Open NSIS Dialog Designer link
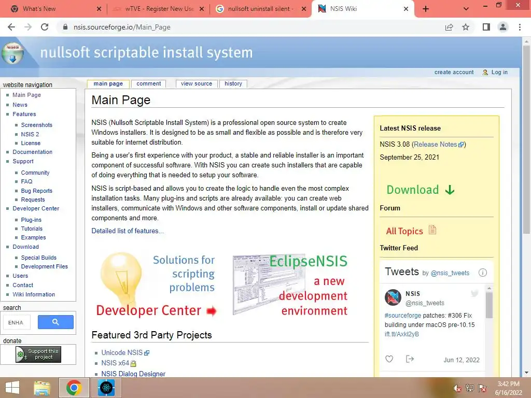The image size is (531, 398). click(133, 374)
